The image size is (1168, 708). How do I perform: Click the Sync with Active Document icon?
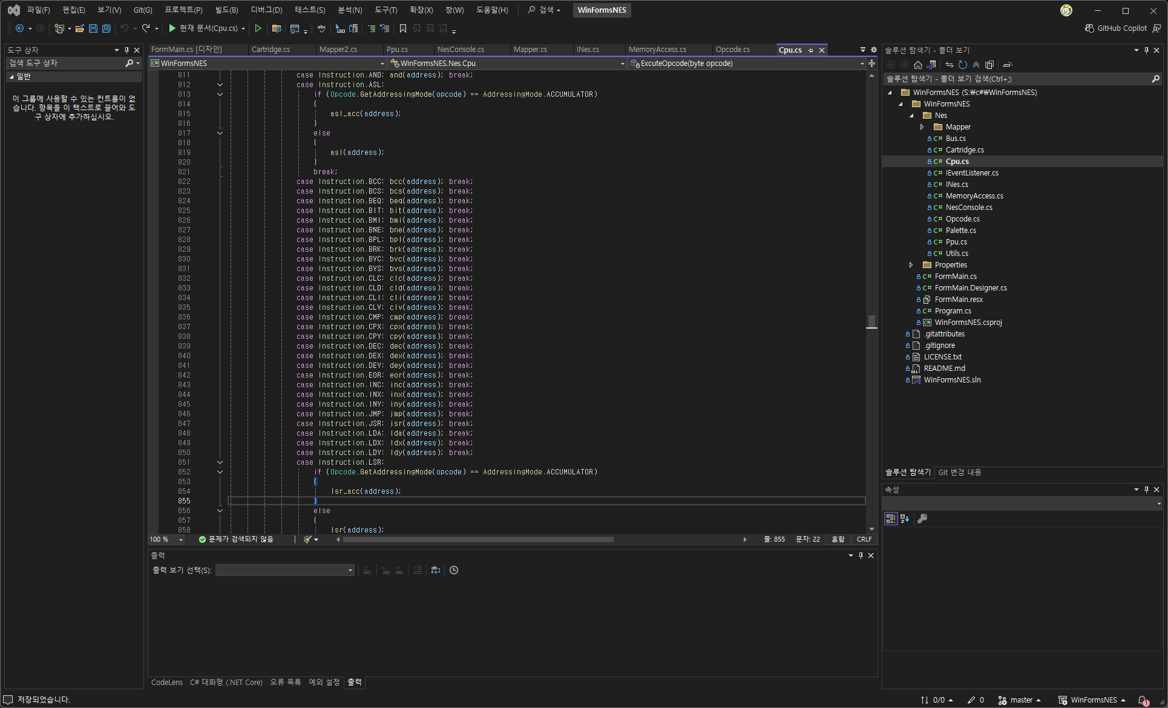[950, 65]
